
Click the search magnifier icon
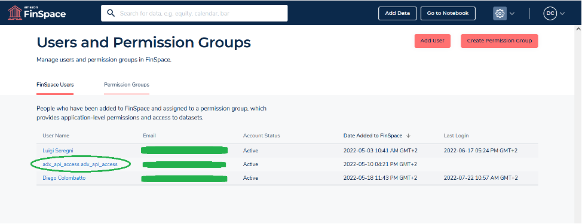pyautogui.click(x=111, y=13)
